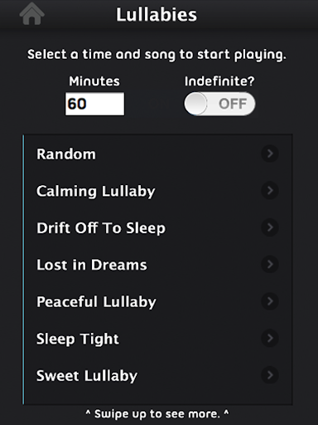Select Sweet Lullaby song entry
The width and height of the screenshot is (318, 425).
[x=158, y=375]
